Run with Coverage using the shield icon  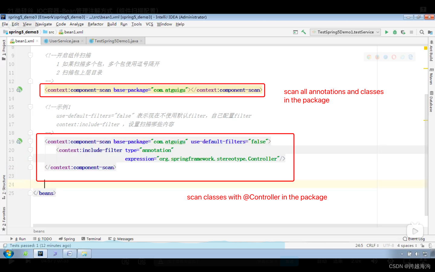403,32
